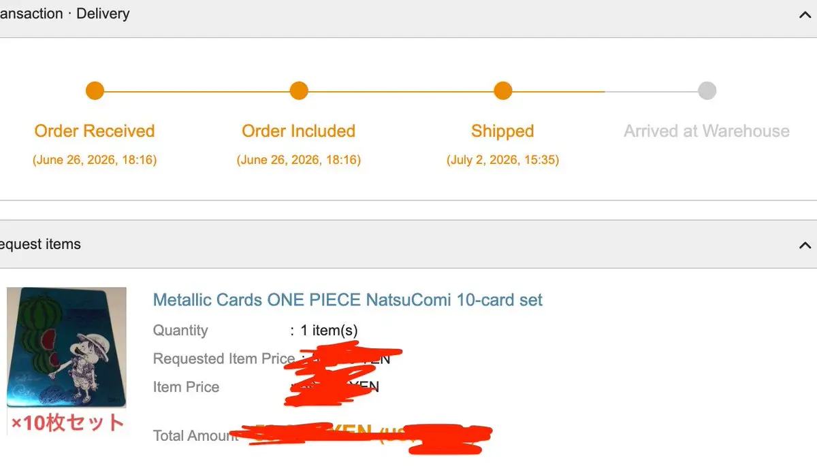
Task: Click the Transaction · Delivery header title
Action: (65, 14)
